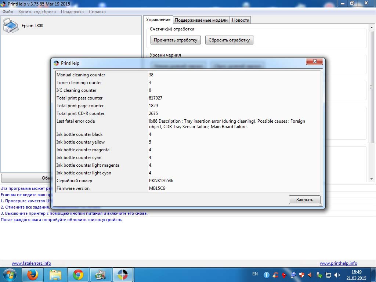This screenshot has width=376, height=282.
Task: Switch to the Поддерживаемые модели tab
Action: (x=201, y=20)
